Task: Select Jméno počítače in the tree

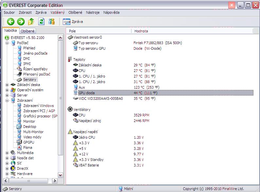Action: pyautogui.click(x=35, y=53)
